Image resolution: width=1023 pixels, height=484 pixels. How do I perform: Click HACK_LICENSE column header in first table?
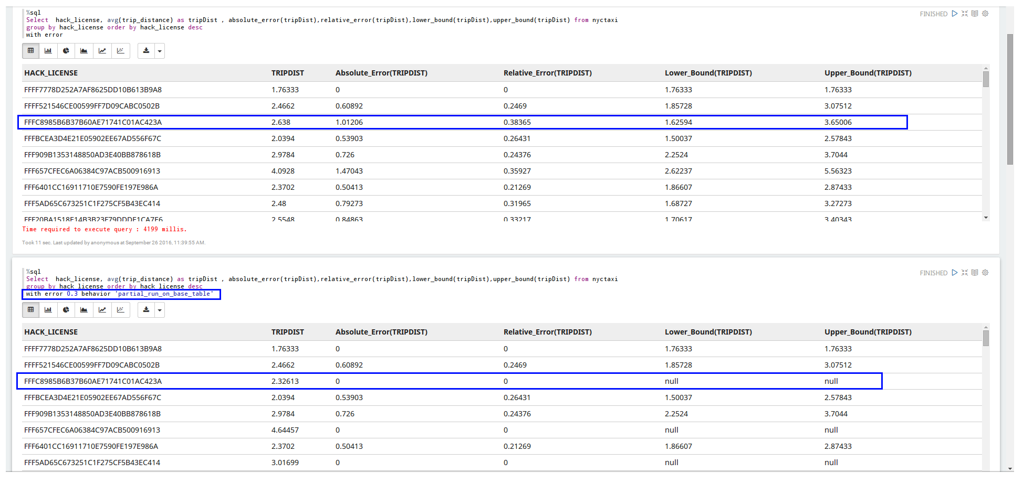click(x=51, y=73)
